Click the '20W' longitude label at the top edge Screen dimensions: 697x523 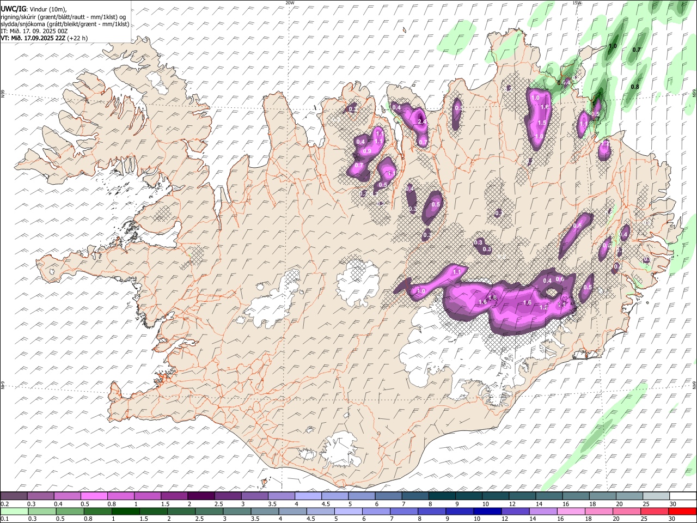point(290,3)
